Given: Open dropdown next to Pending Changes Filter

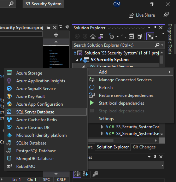Looking at the screenshot, I should pyautogui.click(x=118, y=37).
